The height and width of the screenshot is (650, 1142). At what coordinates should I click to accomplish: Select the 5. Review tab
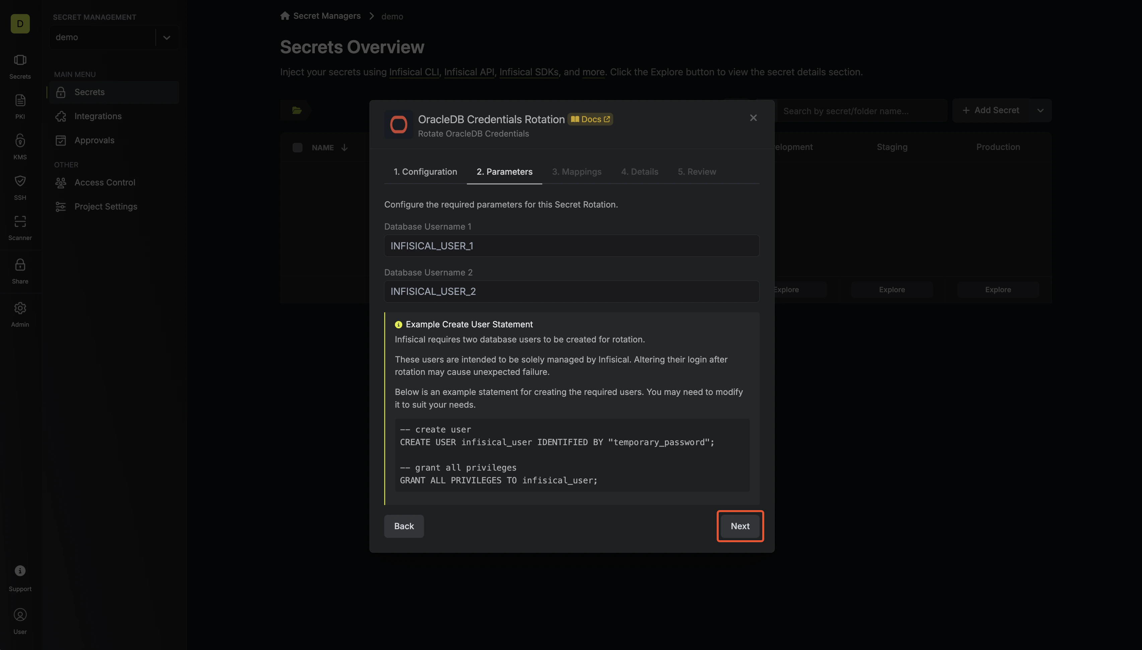pos(697,172)
